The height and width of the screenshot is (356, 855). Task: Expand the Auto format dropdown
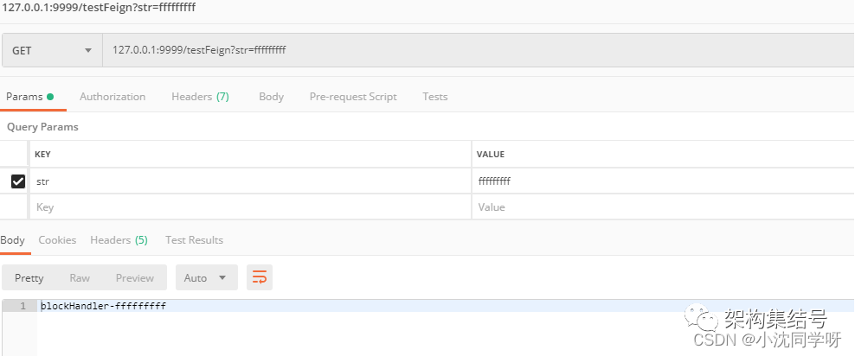point(206,277)
